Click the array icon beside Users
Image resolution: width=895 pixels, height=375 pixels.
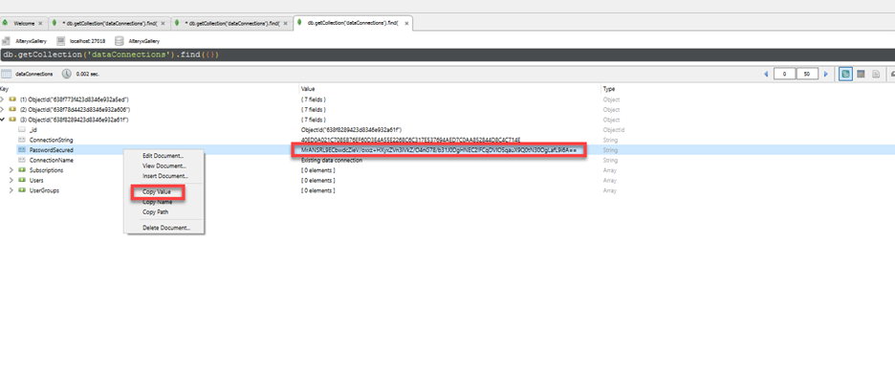pos(22,180)
